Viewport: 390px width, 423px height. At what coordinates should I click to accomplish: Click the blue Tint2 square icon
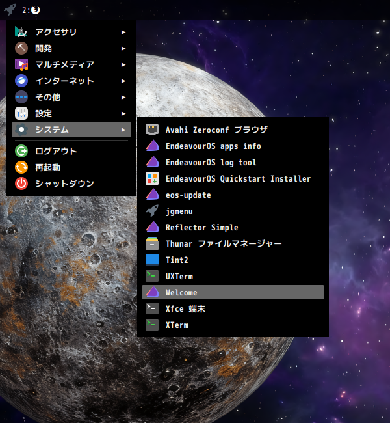pyautogui.click(x=152, y=260)
